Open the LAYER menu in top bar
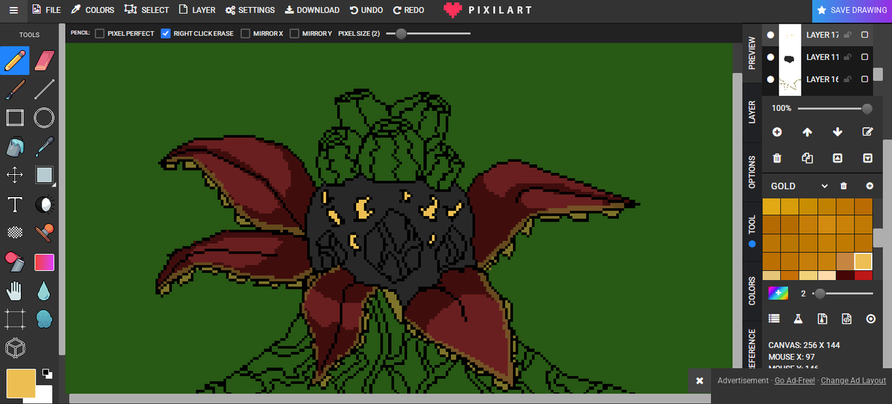 197,10
